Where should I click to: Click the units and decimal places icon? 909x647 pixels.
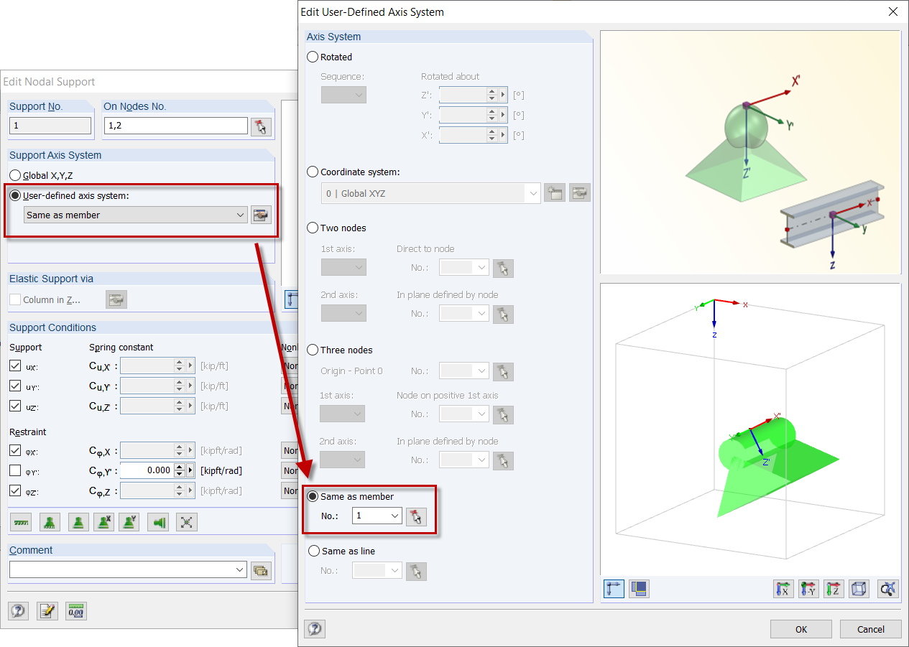[x=75, y=610]
